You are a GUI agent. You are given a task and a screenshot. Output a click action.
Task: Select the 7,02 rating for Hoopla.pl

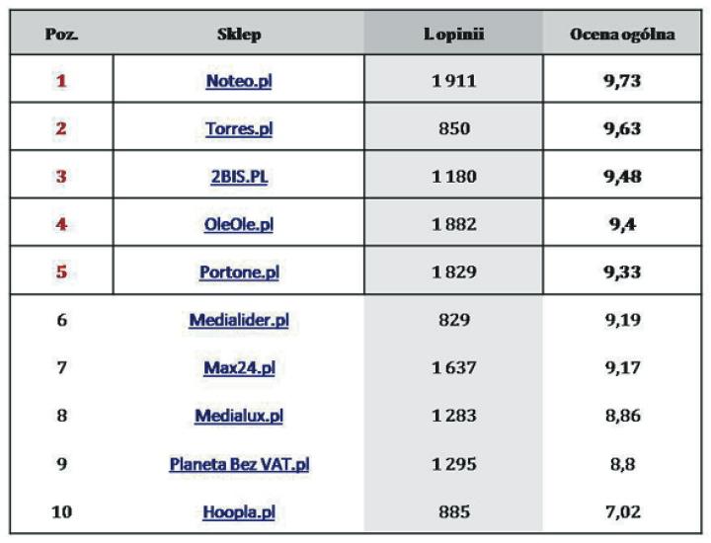pyautogui.click(x=622, y=513)
